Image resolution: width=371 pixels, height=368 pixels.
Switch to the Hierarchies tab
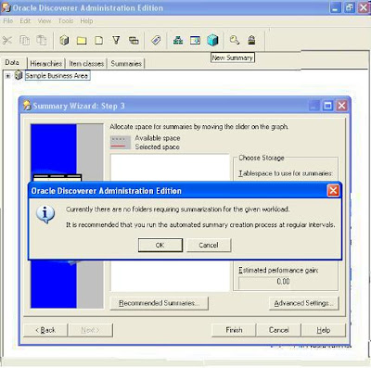[x=46, y=63]
